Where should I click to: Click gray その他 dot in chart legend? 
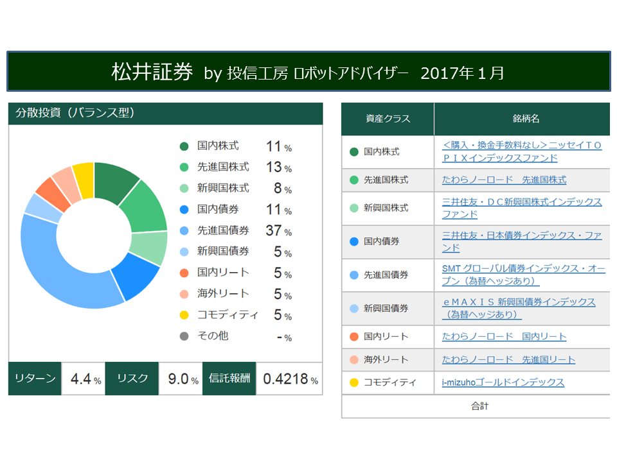click(184, 336)
